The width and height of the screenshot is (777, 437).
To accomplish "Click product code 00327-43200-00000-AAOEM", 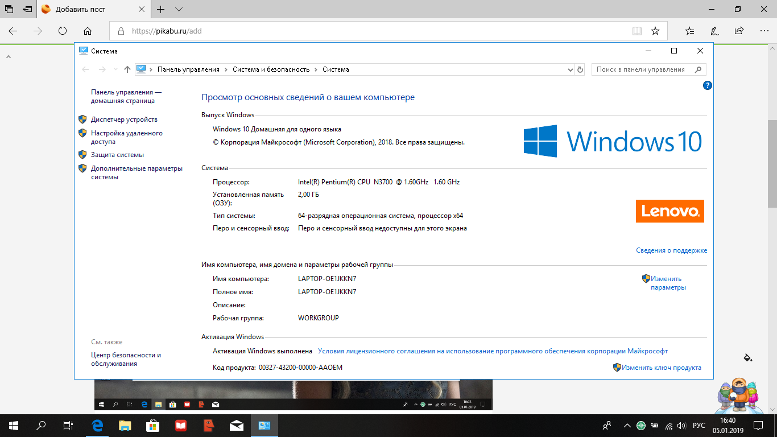I will coord(300,368).
